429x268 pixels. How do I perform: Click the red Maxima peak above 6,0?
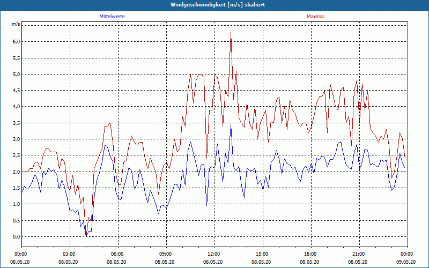click(x=231, y=32)
